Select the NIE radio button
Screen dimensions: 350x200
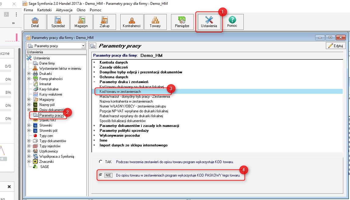(100, 175)
